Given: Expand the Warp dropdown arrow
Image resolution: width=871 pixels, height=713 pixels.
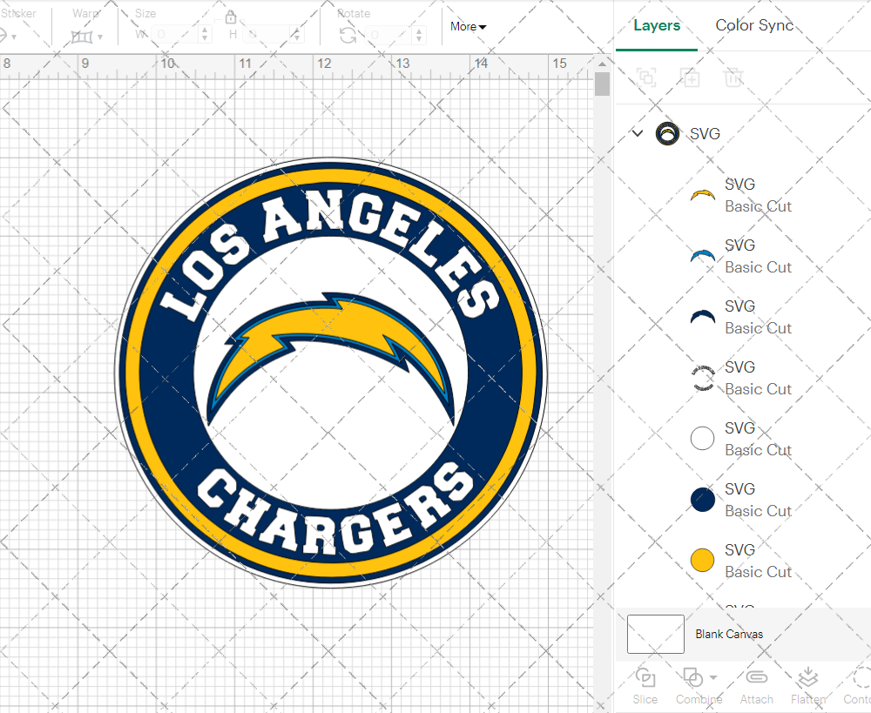Looking at the screenshot, I should [x=100, y=37].
